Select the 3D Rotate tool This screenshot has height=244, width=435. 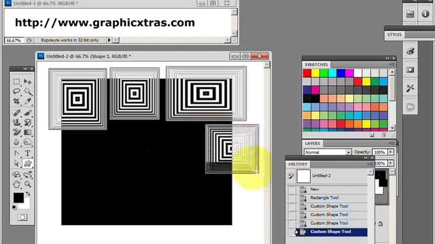(16, 175)
